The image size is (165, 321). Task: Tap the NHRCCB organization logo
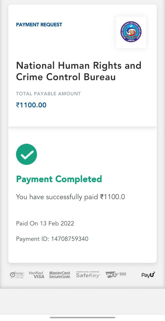131,32
